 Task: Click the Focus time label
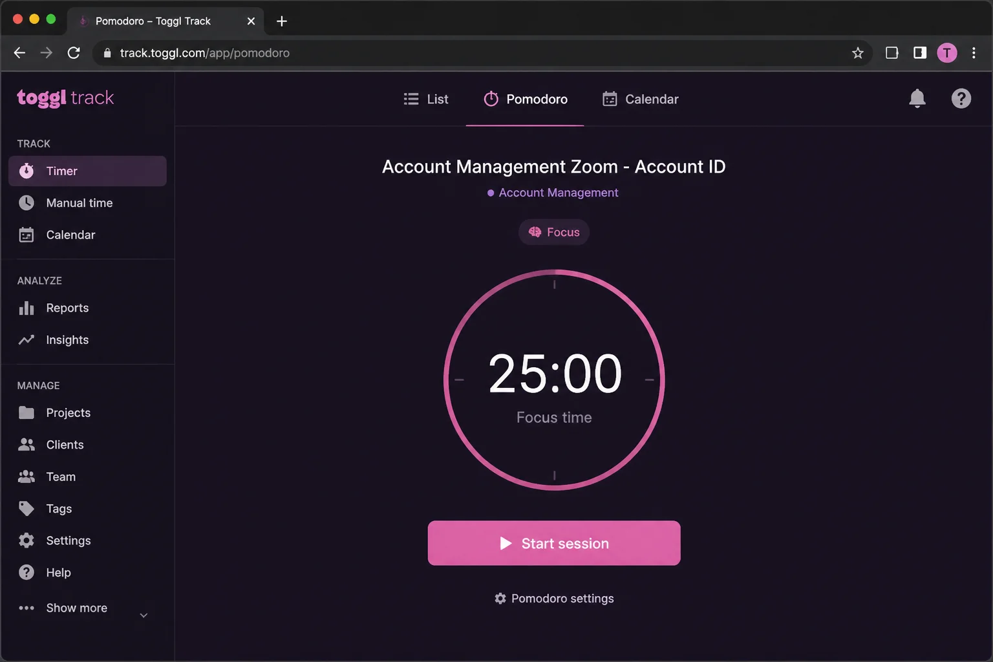point(554,418)
